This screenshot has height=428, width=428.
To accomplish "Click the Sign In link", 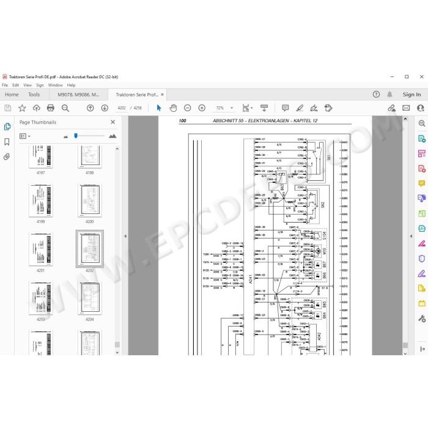I will pos(411,94).
